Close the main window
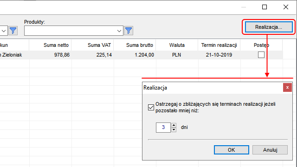The image size is (297, 167). (x=286, y=7)
